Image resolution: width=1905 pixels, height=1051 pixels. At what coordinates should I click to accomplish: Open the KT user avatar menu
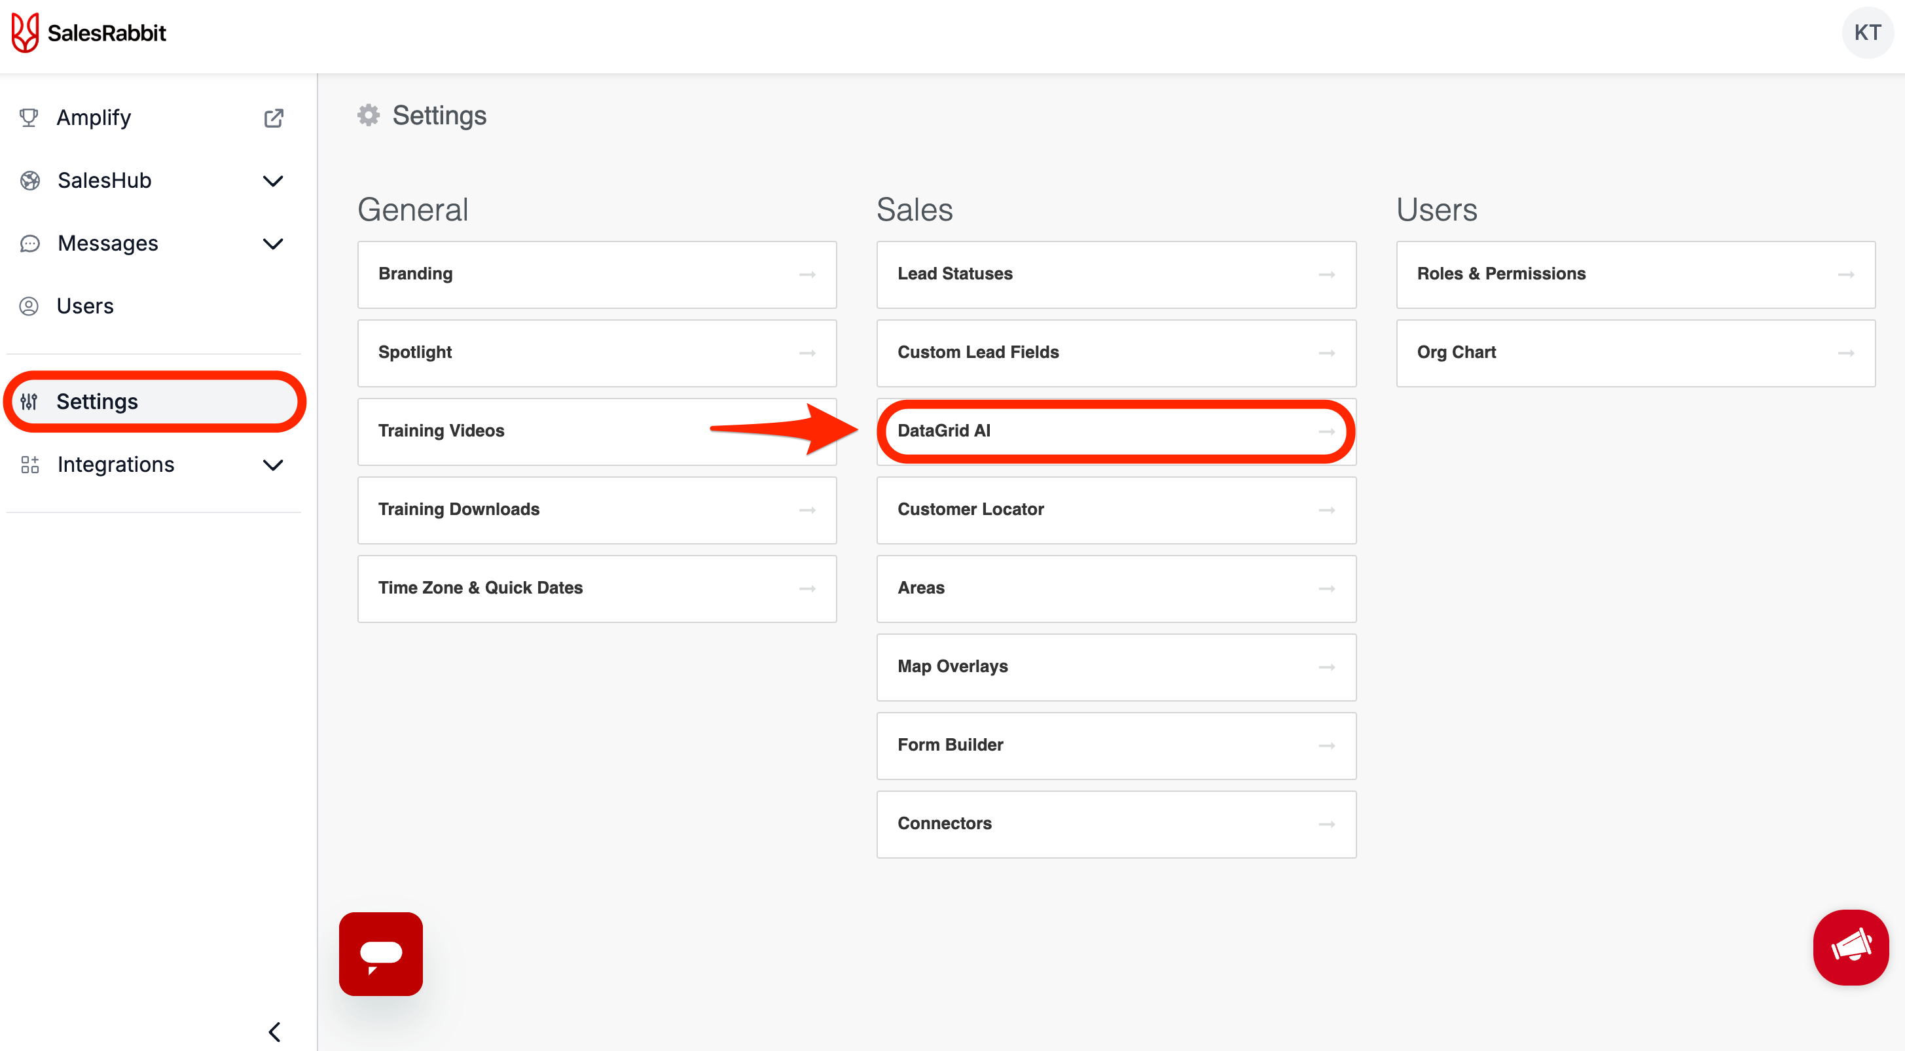pyautogui.click(x=1866, y=33)
